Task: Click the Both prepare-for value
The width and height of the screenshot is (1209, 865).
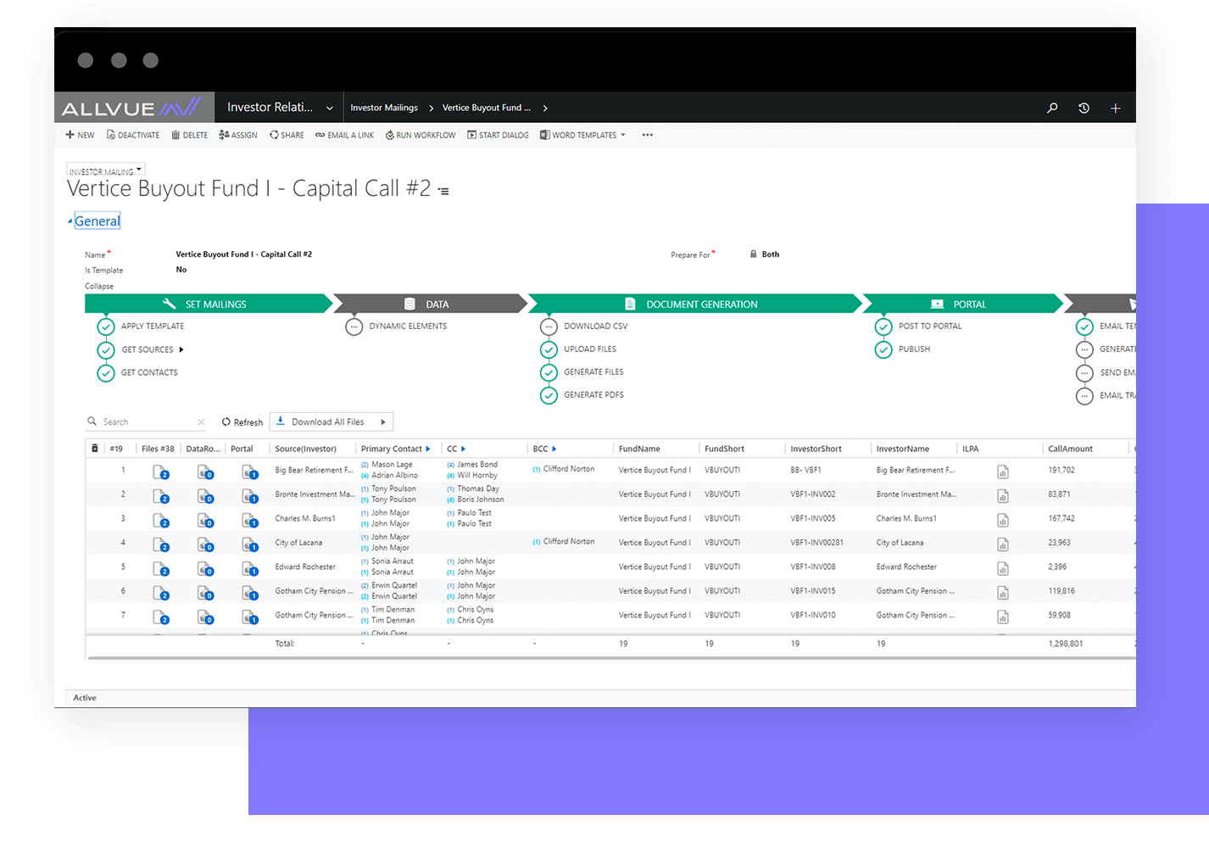Action: point(771,254)
